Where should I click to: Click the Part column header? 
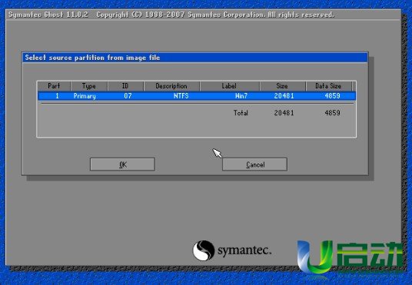(54, 86)
